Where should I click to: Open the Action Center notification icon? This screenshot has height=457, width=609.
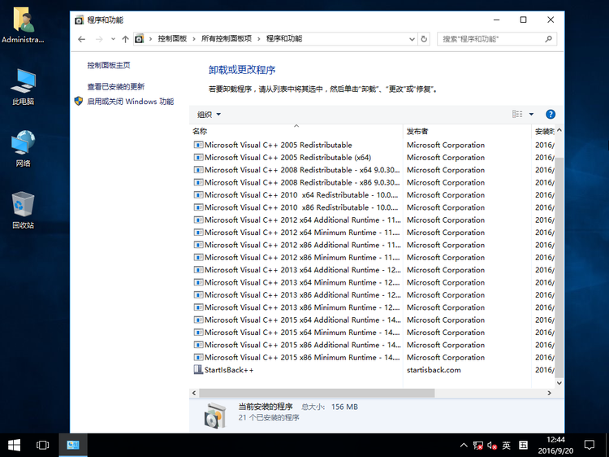click(x=590, y=445)
